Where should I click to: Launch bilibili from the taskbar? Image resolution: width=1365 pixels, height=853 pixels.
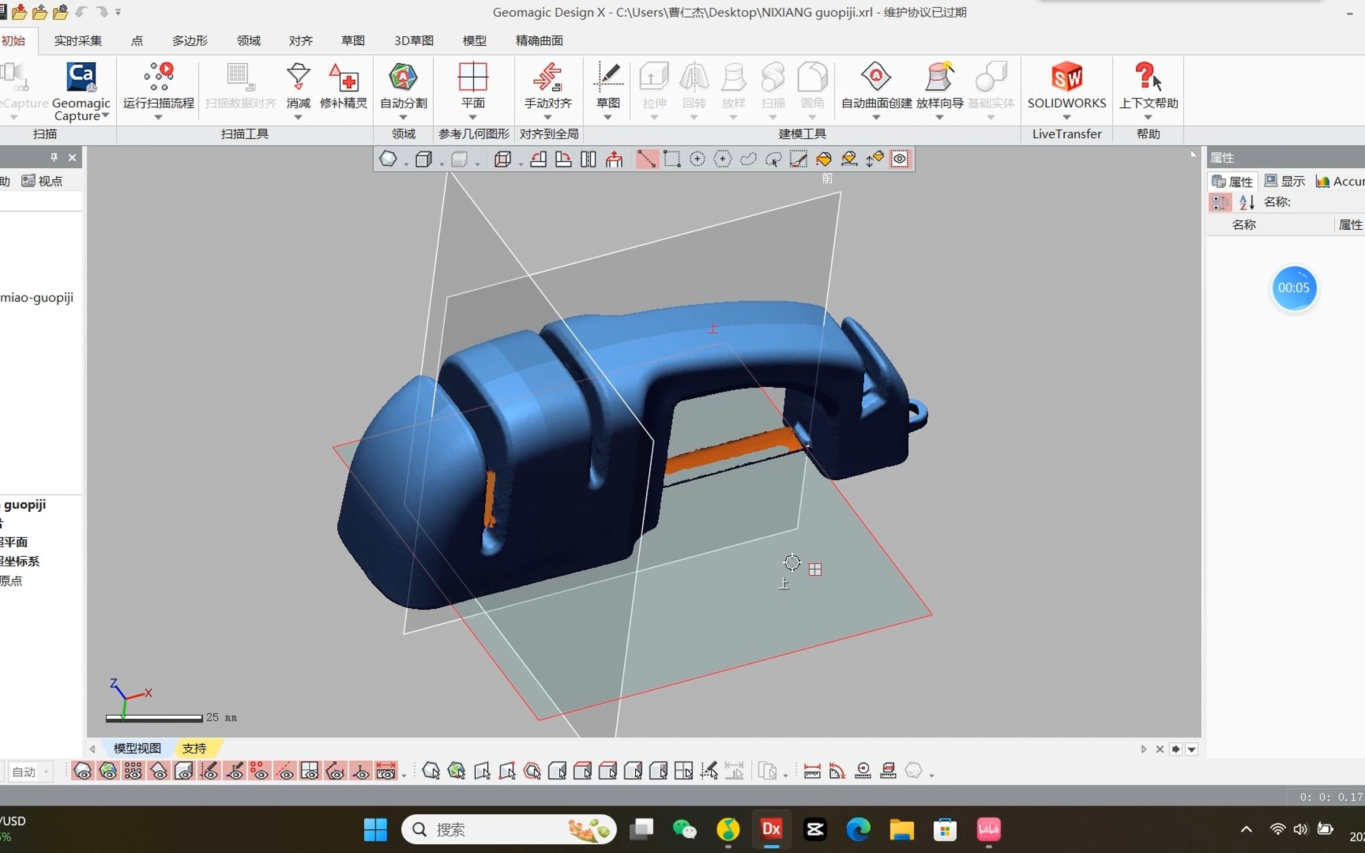coord(989,829)
